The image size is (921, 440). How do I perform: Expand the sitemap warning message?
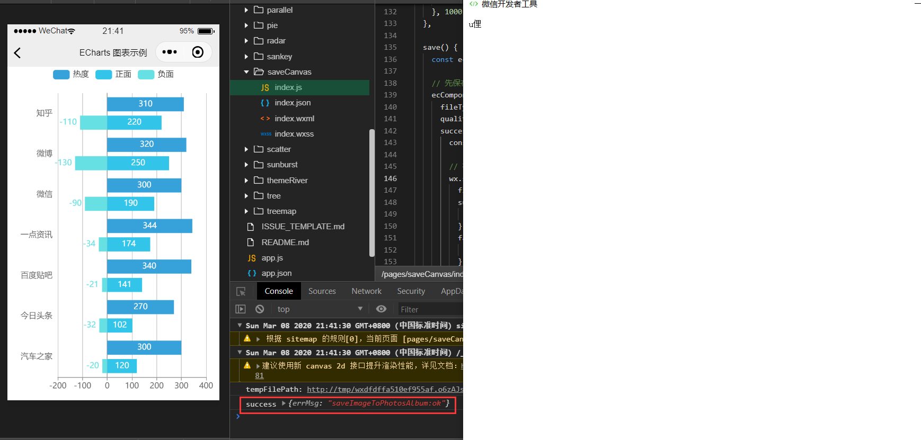click(258, 339)
